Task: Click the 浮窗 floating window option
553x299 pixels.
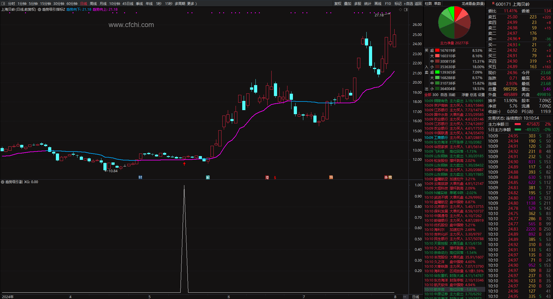Action: pyautogui.click(x=465, y=95)
